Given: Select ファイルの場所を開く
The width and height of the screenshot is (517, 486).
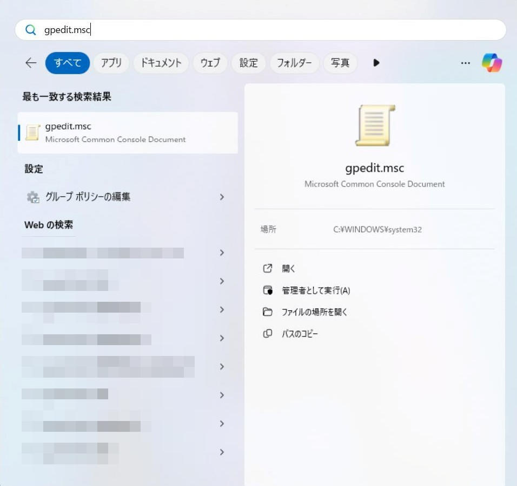Looking at the screenshot, I should [314, 312].
